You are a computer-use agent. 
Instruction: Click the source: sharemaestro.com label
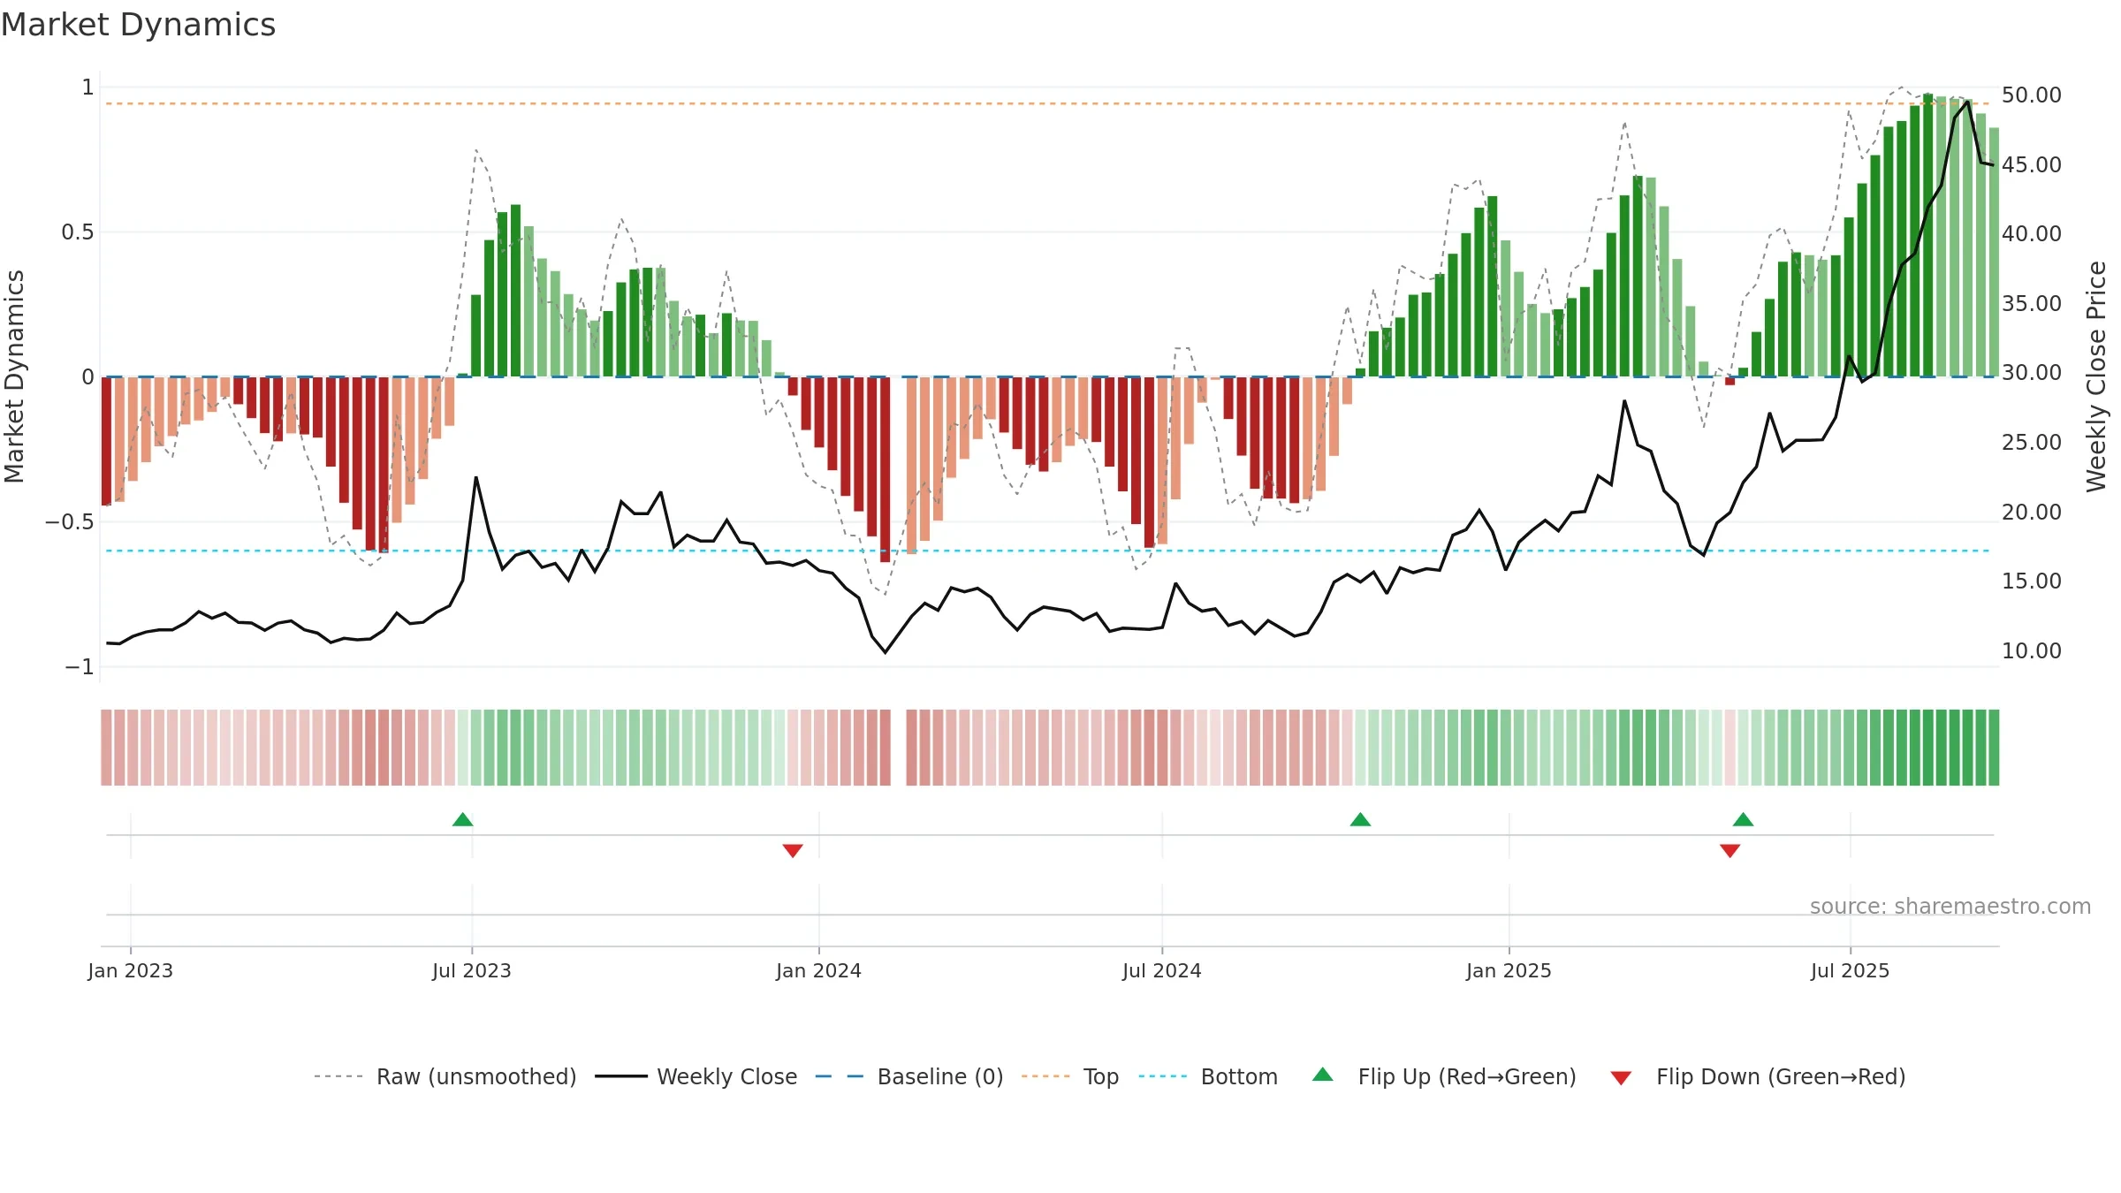(x=1950, y=906)
